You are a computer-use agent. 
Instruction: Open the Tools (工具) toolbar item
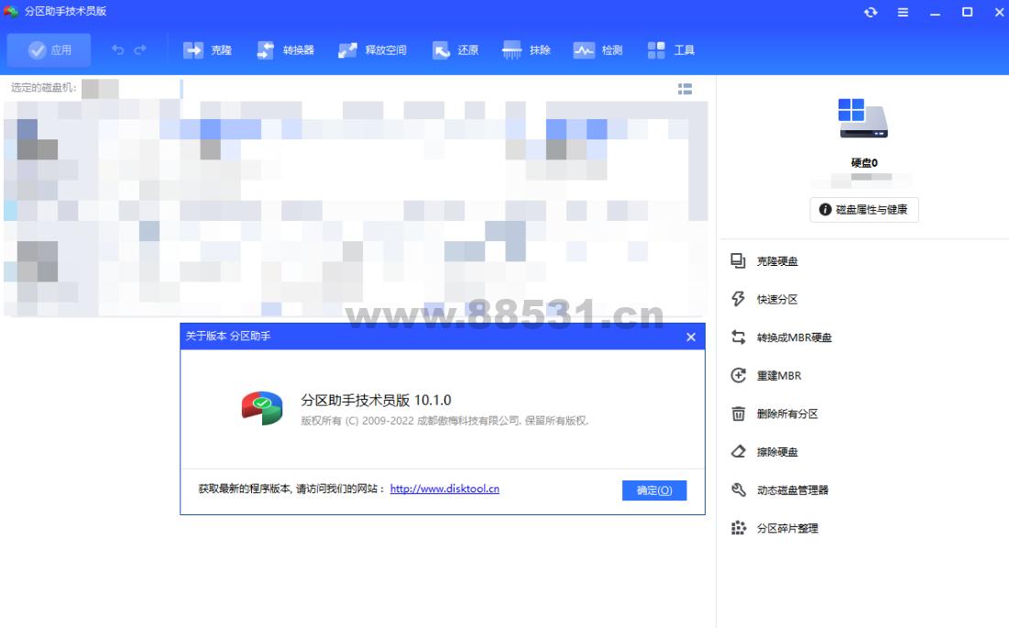coord(671,50)
